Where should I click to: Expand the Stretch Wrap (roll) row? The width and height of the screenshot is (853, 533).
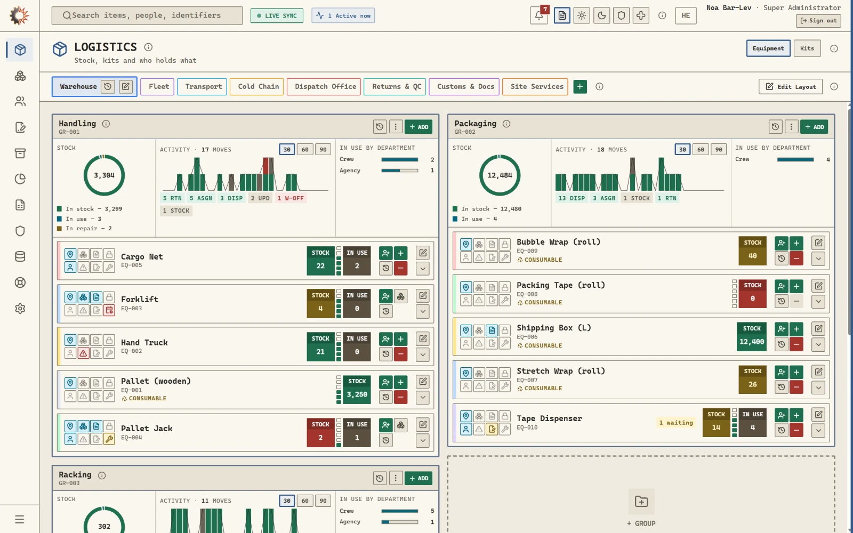[x=818, y=387]
